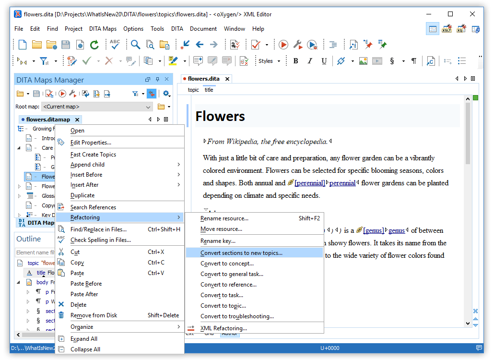The image size is (494, 360).
Task: Click the green validation status square
Action: [476, 98]
